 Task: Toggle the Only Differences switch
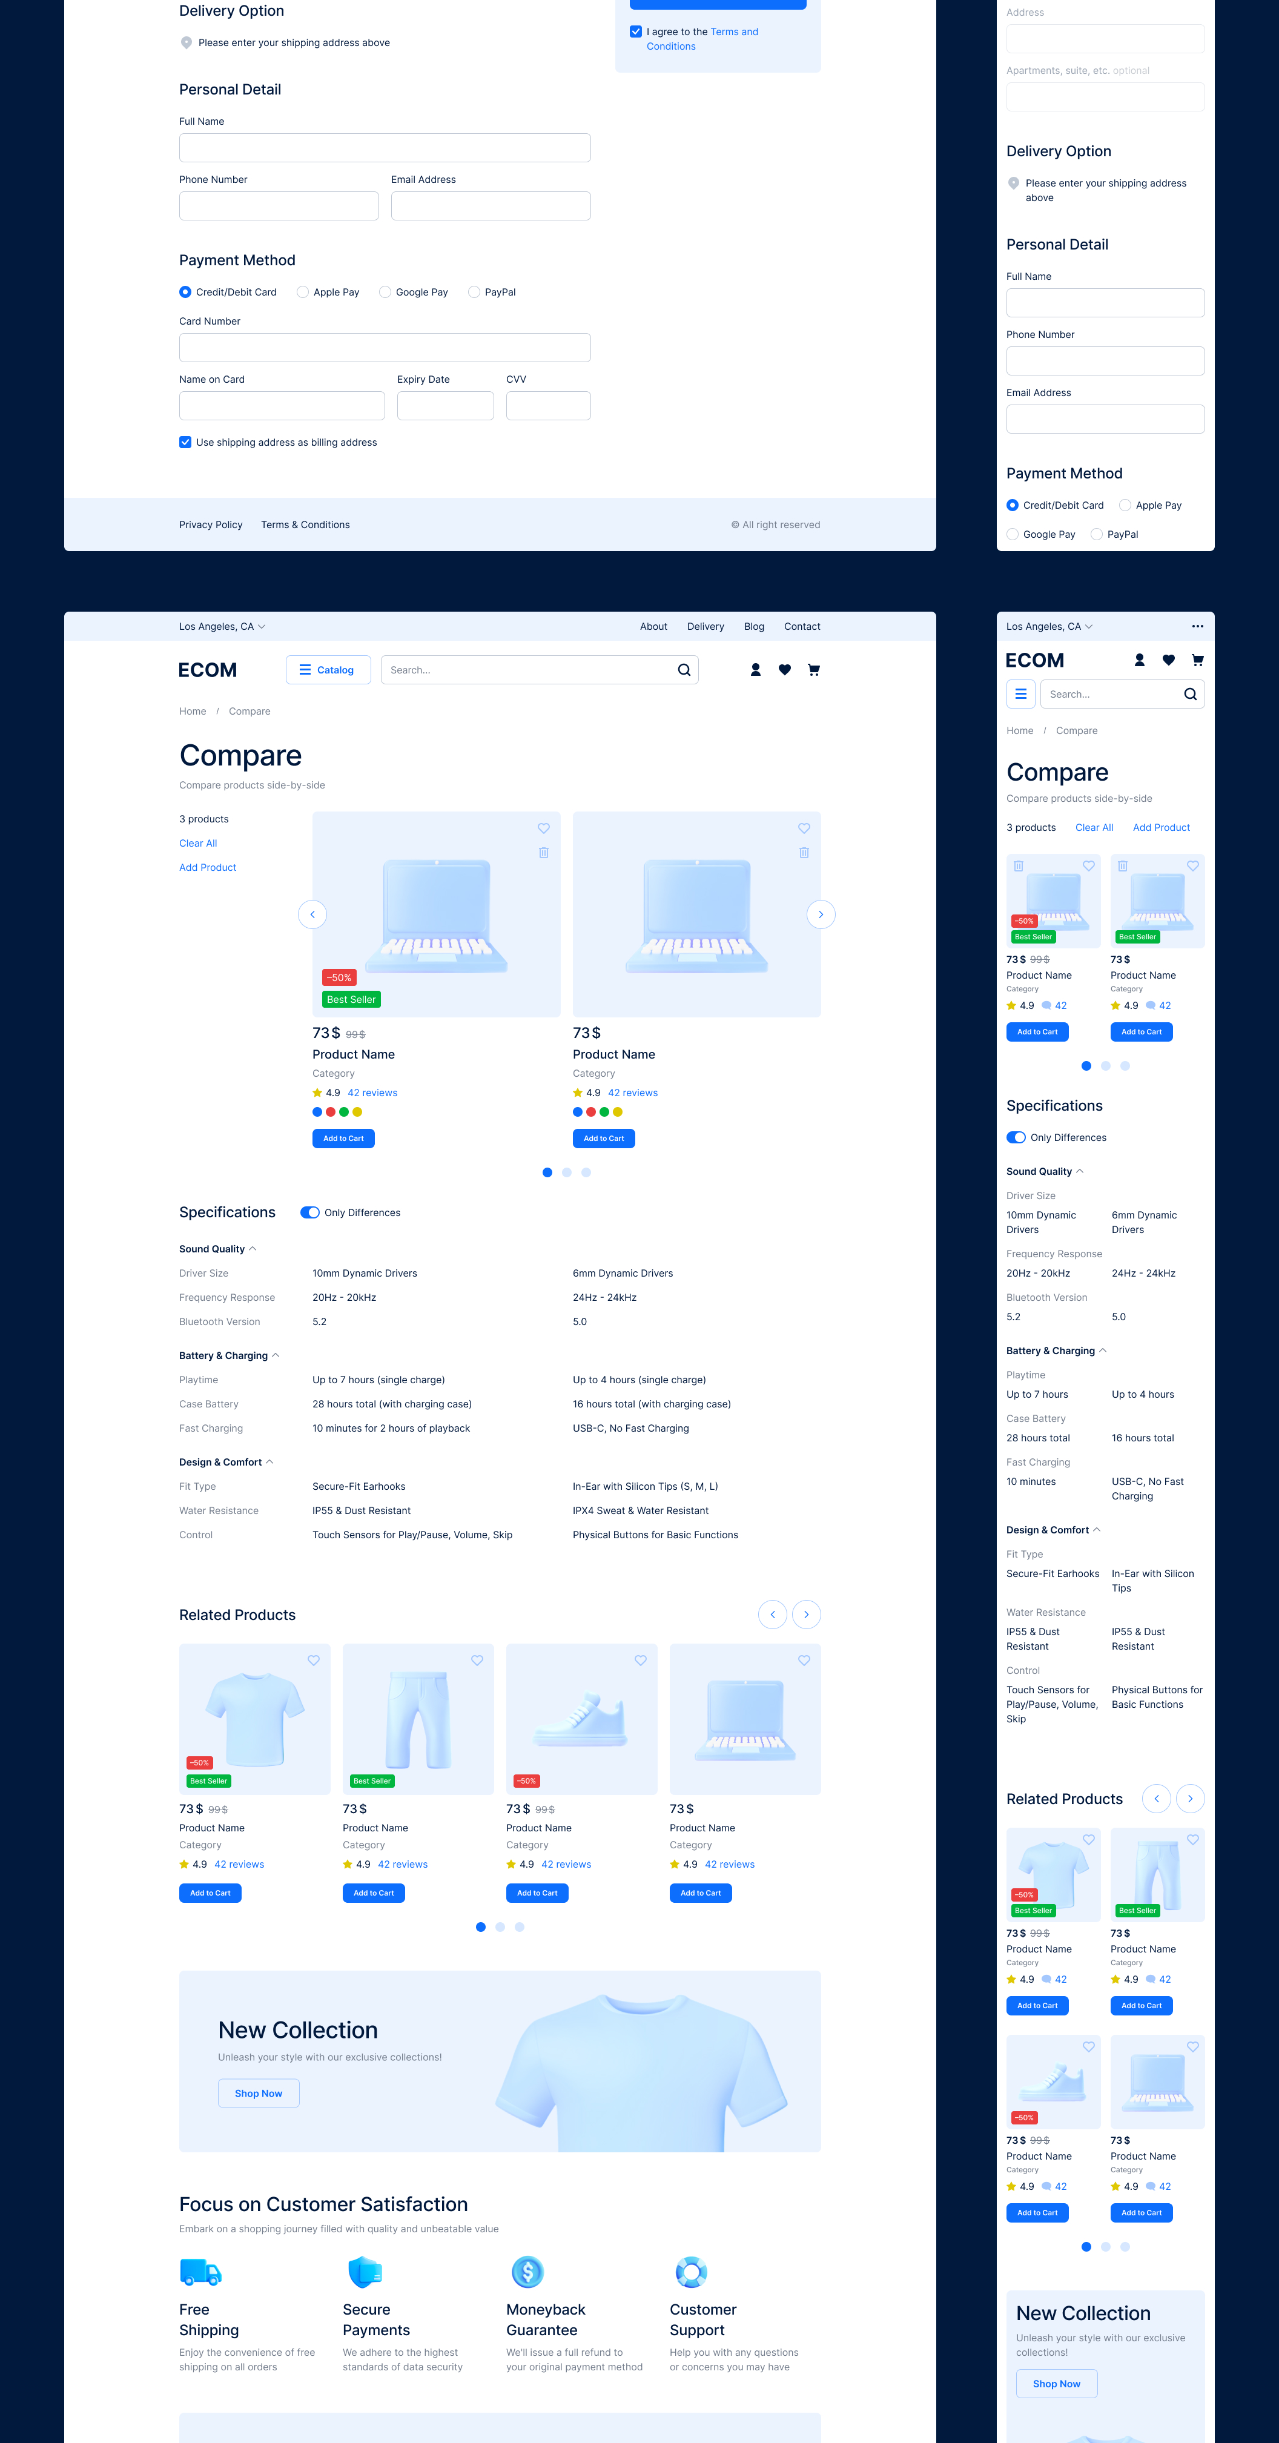[x=310, y=1212]
